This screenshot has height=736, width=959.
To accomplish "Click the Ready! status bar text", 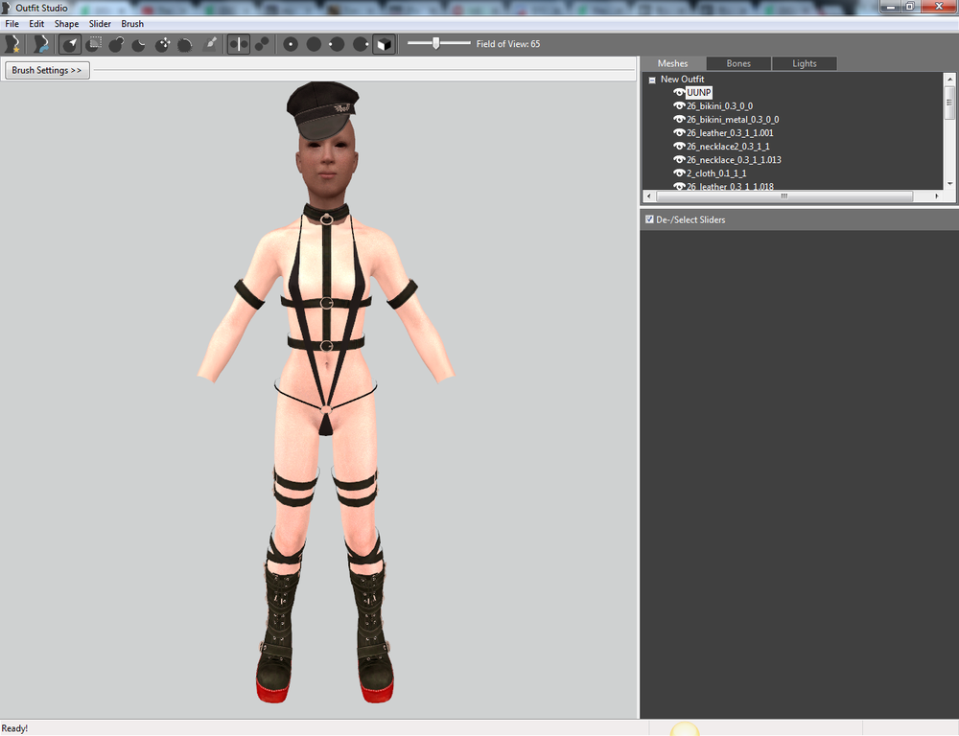I will pos(14,728).
